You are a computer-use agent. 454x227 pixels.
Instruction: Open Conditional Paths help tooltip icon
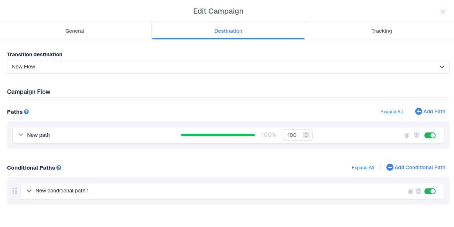coord(59,168)
